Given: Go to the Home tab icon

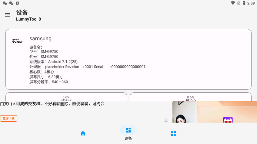Looking at the screenshot, I should click(x=83, y=133).
